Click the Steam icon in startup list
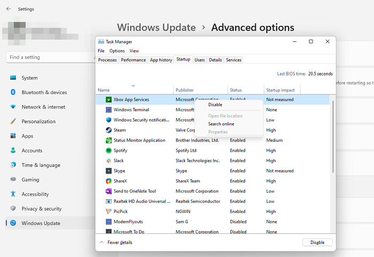This screenshot has height=257, width=374. tap(108, 130)
